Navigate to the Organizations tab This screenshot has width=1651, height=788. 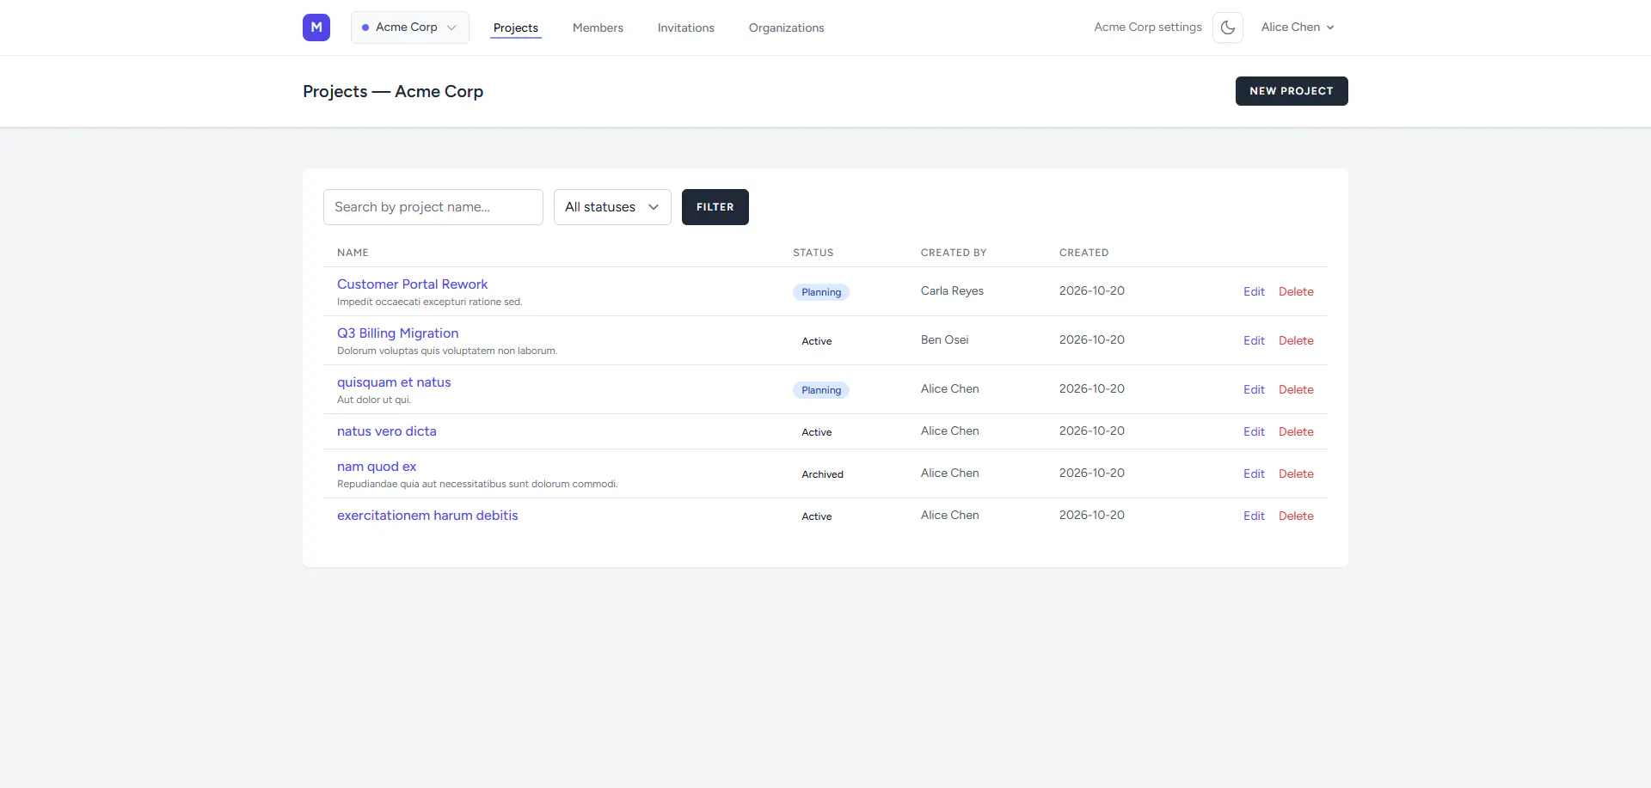pyautogui.click(x=786, y=27)
